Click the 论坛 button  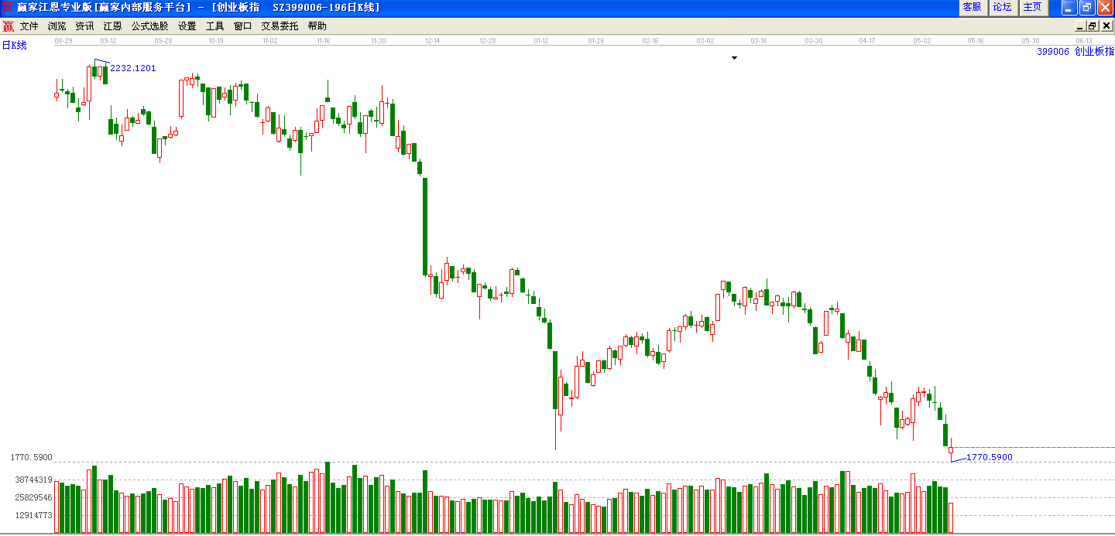pyautogui.click(x=1002, y=7)
